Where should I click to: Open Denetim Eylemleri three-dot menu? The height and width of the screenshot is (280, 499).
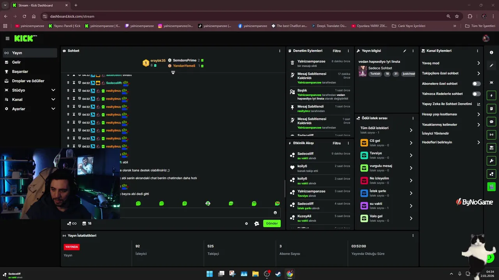tap(348, 51)
